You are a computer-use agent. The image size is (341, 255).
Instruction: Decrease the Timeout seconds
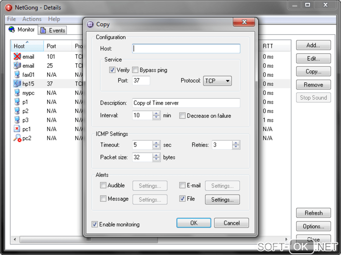point(156,147)
